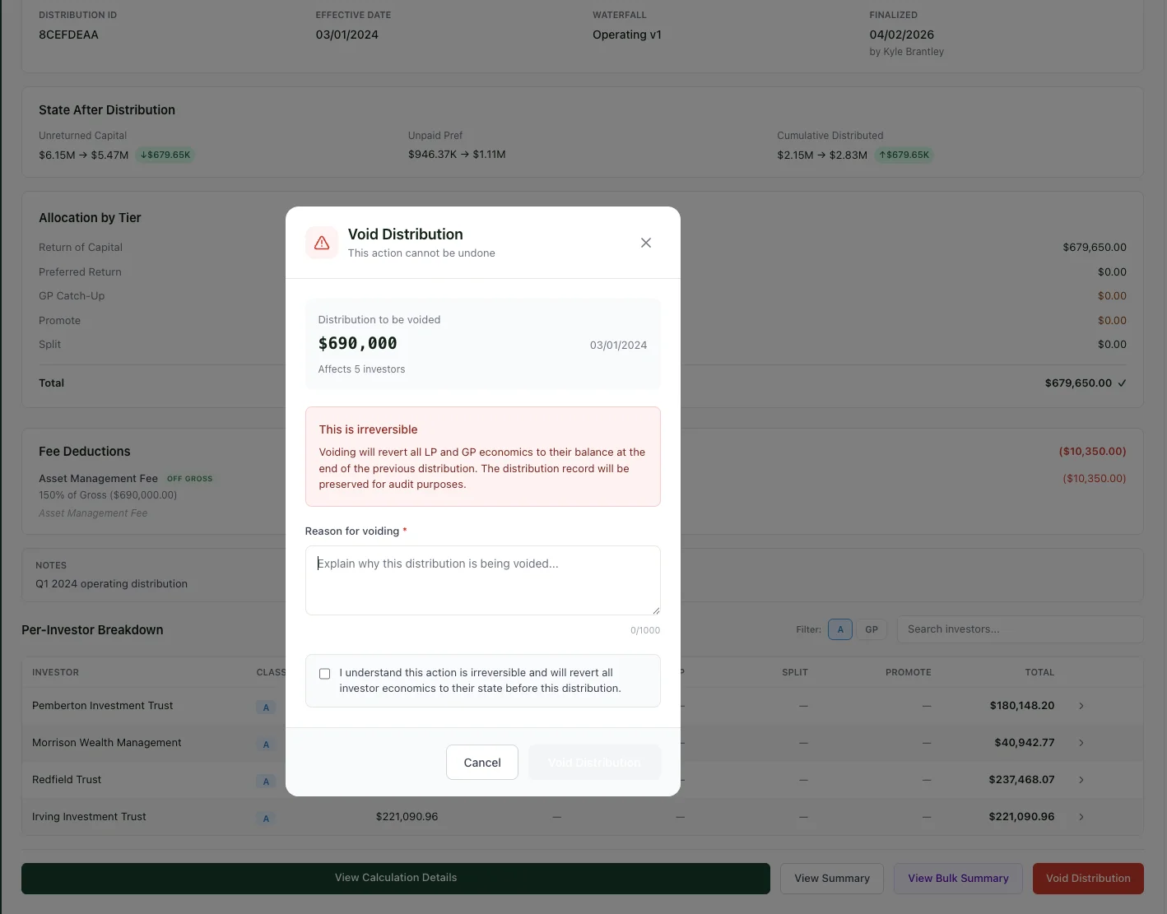
Task: Expand the Pemberton Investment Trust row
Action: point(1081,705)
